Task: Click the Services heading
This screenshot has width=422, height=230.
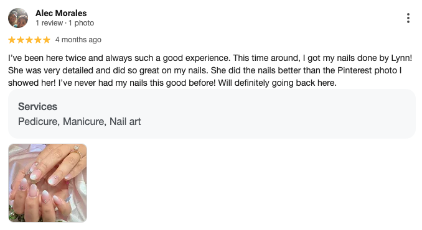Action: tap(38, 107)
